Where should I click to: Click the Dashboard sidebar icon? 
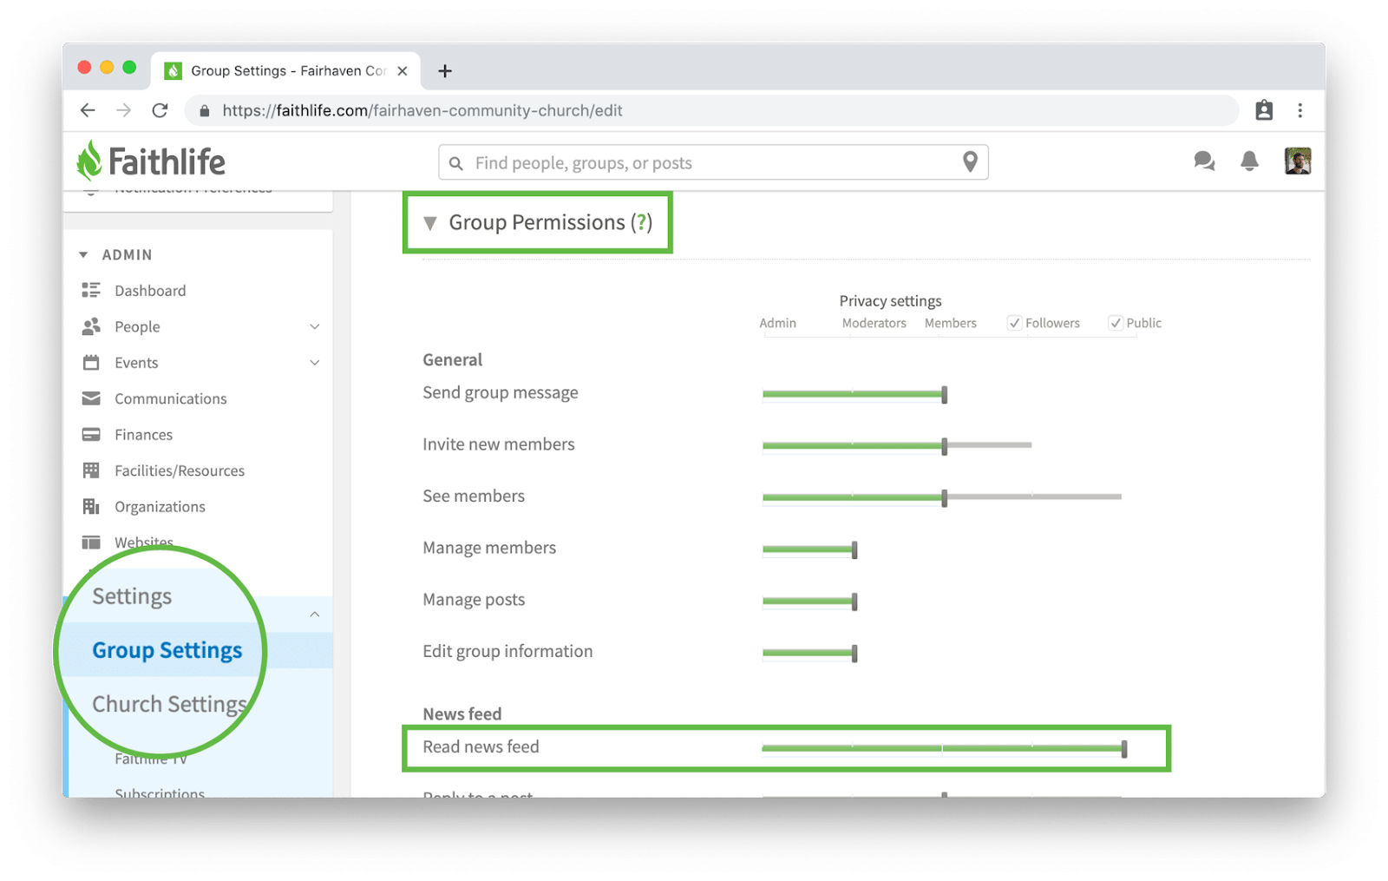pos(91,290)
